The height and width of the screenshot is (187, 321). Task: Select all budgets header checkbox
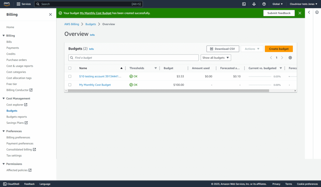(x=70, y=68)
